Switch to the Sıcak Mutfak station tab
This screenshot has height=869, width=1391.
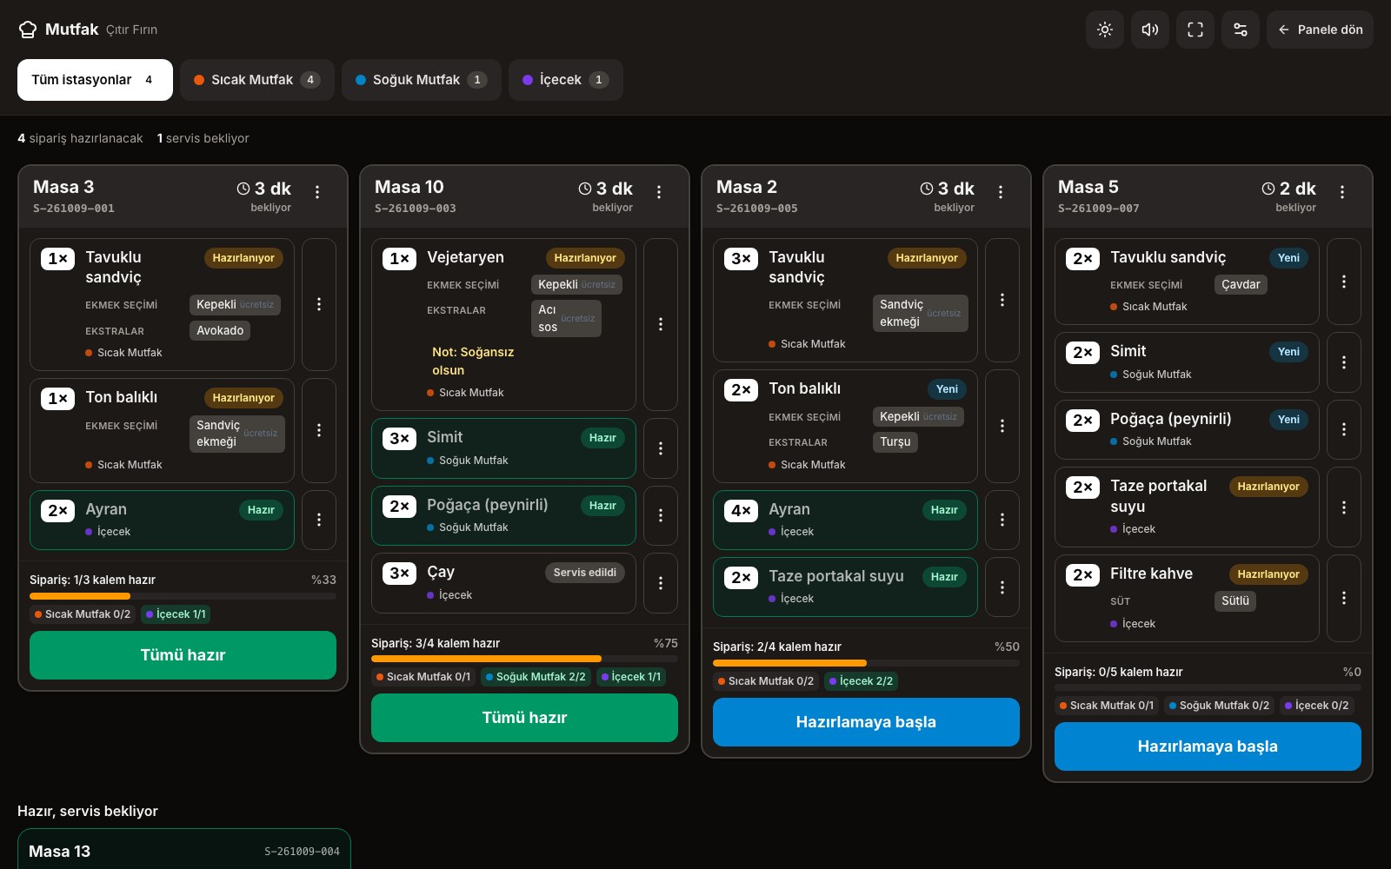(x=257, y=80)
